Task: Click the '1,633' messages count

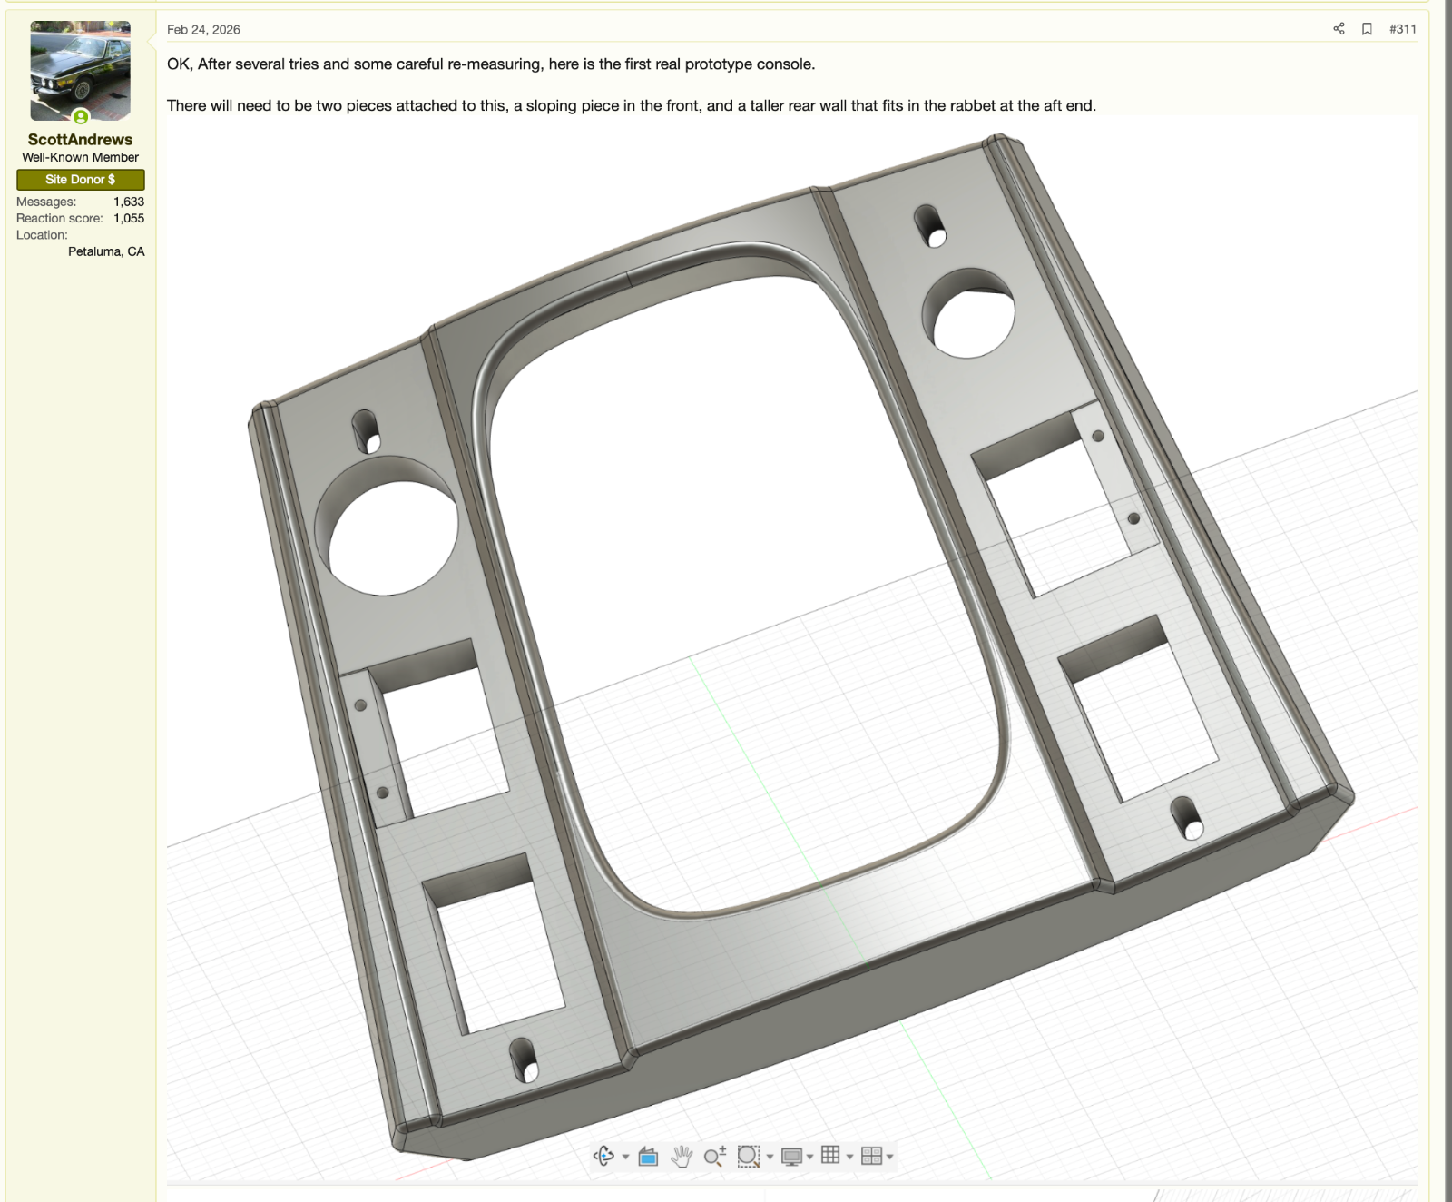Action: [x=129, y=202]
